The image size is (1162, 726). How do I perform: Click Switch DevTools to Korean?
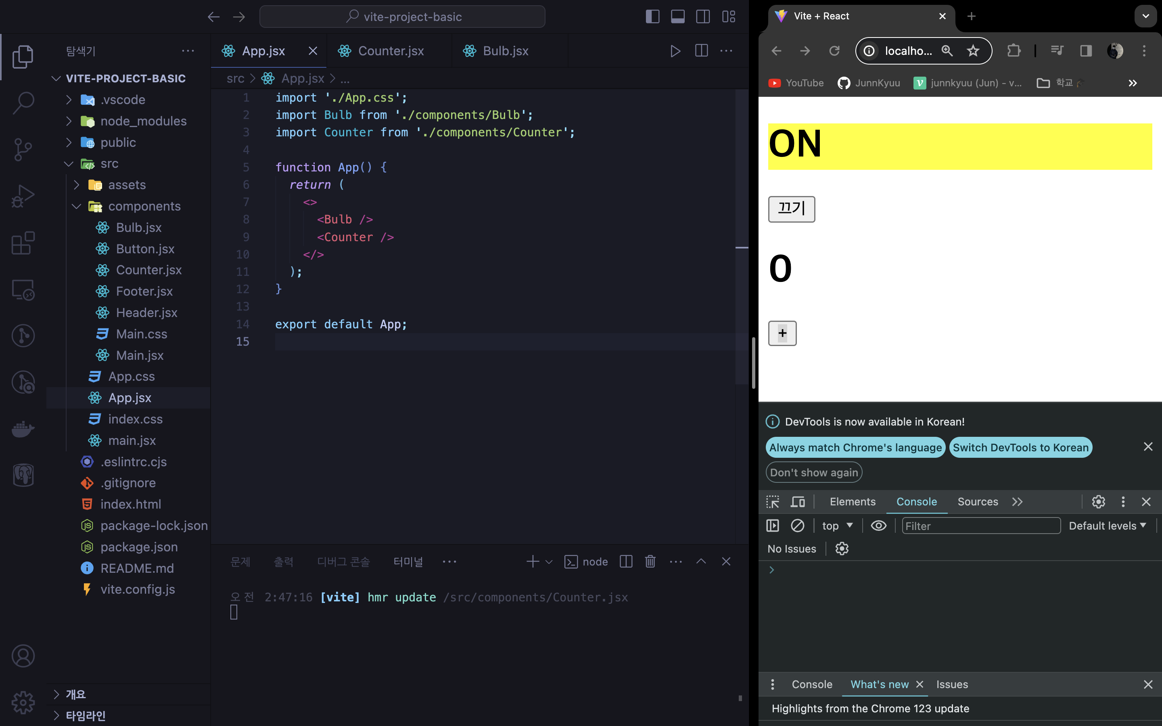point(1020,448)
